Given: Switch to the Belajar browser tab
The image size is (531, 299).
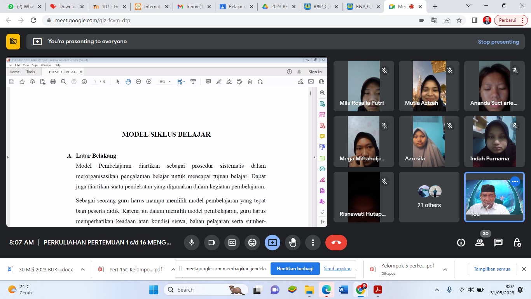Looking at the screenshot, I should click(x=235, y=7).
